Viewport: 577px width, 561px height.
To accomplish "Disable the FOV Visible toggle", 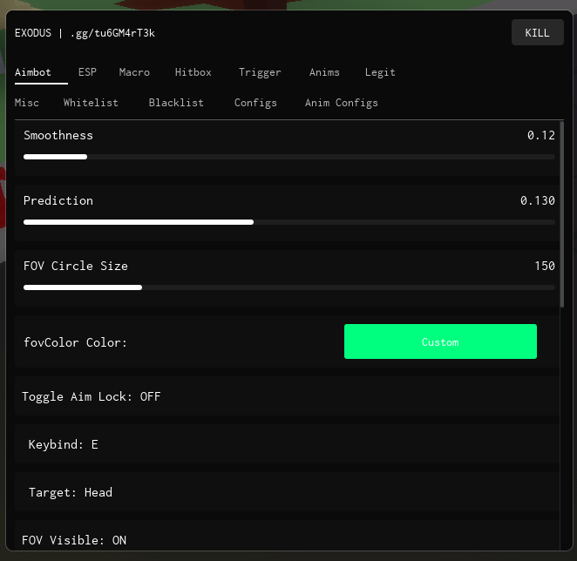I will tap(74, 540).
